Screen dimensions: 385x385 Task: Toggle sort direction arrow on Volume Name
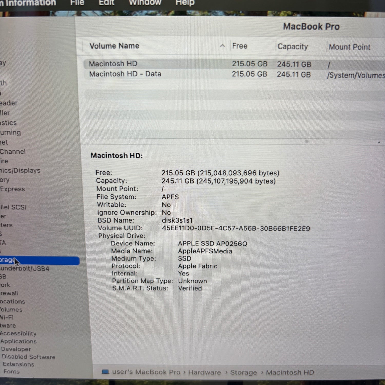222,46
